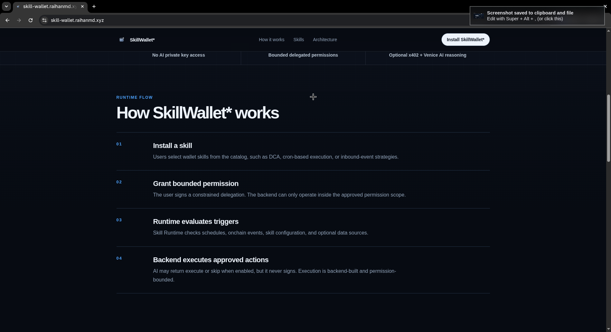
Task: Click description 'Skill Runtime checks schedules'
Action: click(260, 233)
